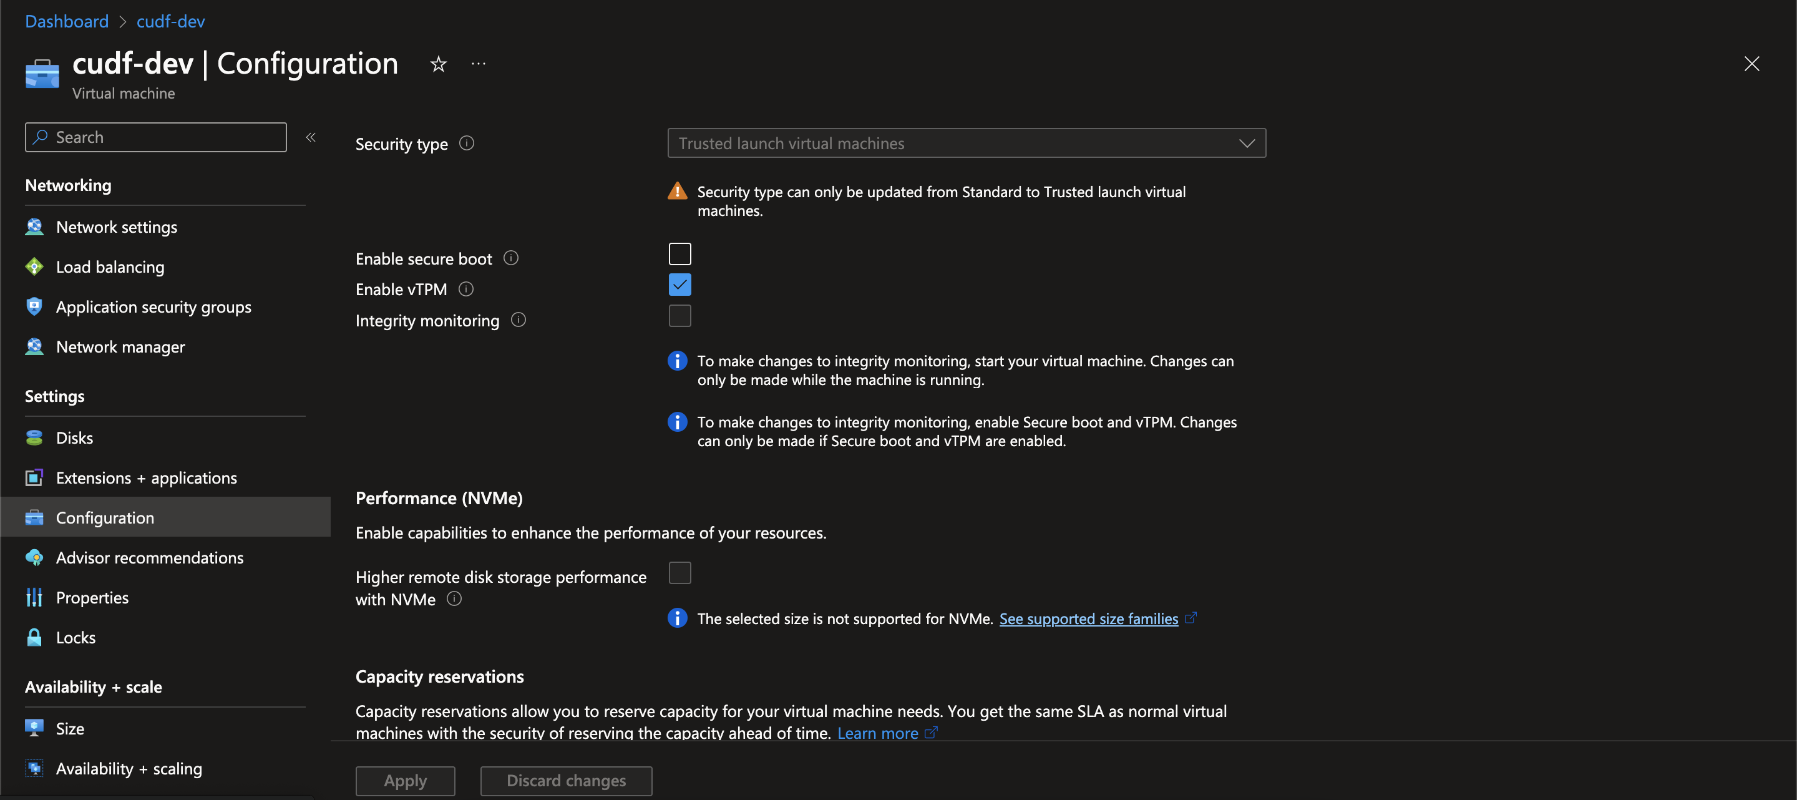Image resolution: width=1797 pixels, height=800 pixels.
Task: Click the Apply button
Action: pos(404,781)
